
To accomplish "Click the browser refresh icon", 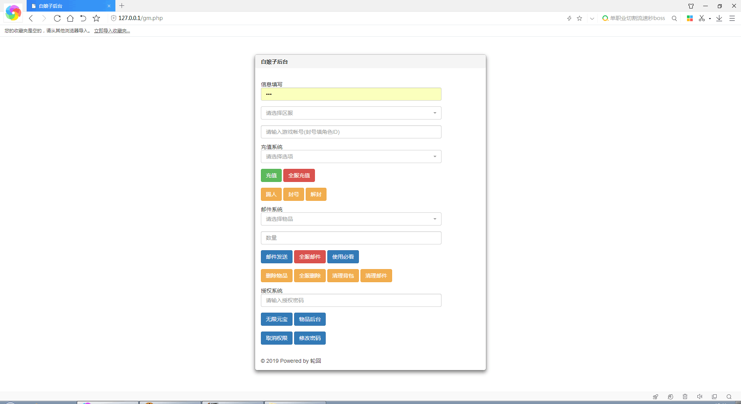I will 57,18.
